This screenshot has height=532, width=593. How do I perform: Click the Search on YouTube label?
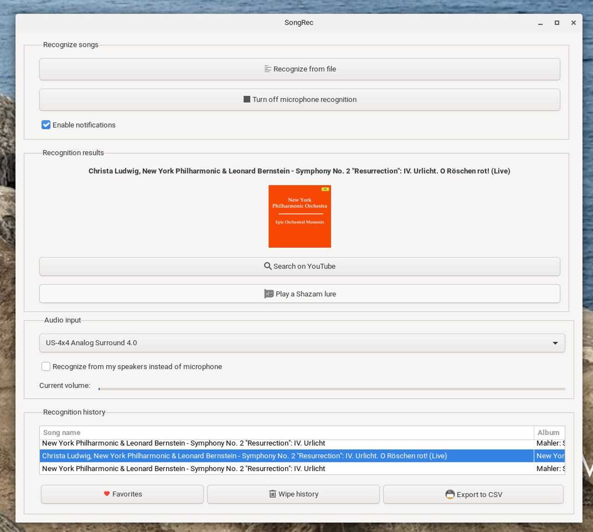[304, 266]
